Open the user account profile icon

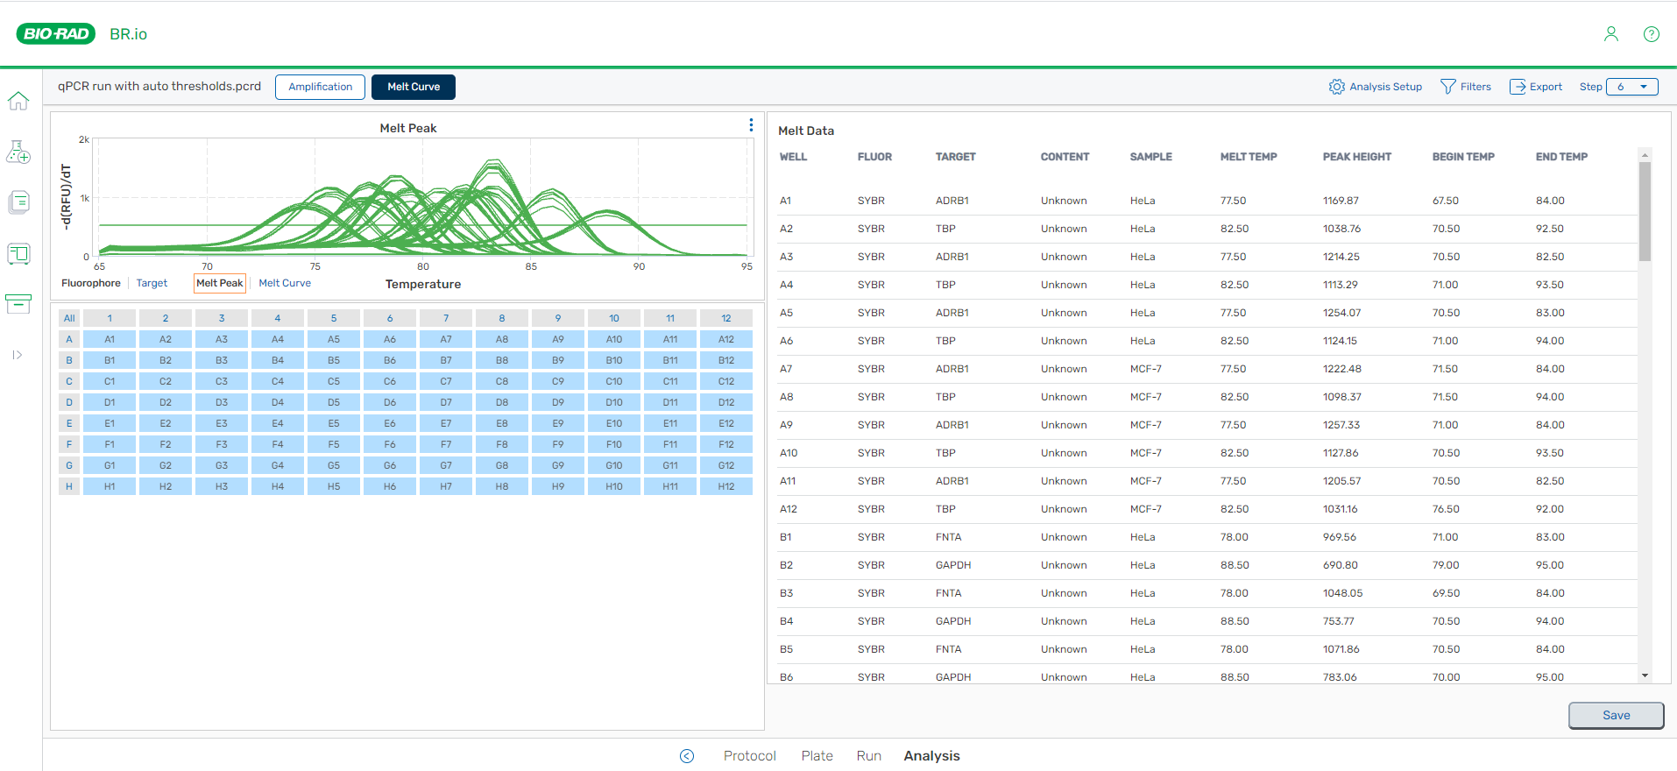point(1610,34)
